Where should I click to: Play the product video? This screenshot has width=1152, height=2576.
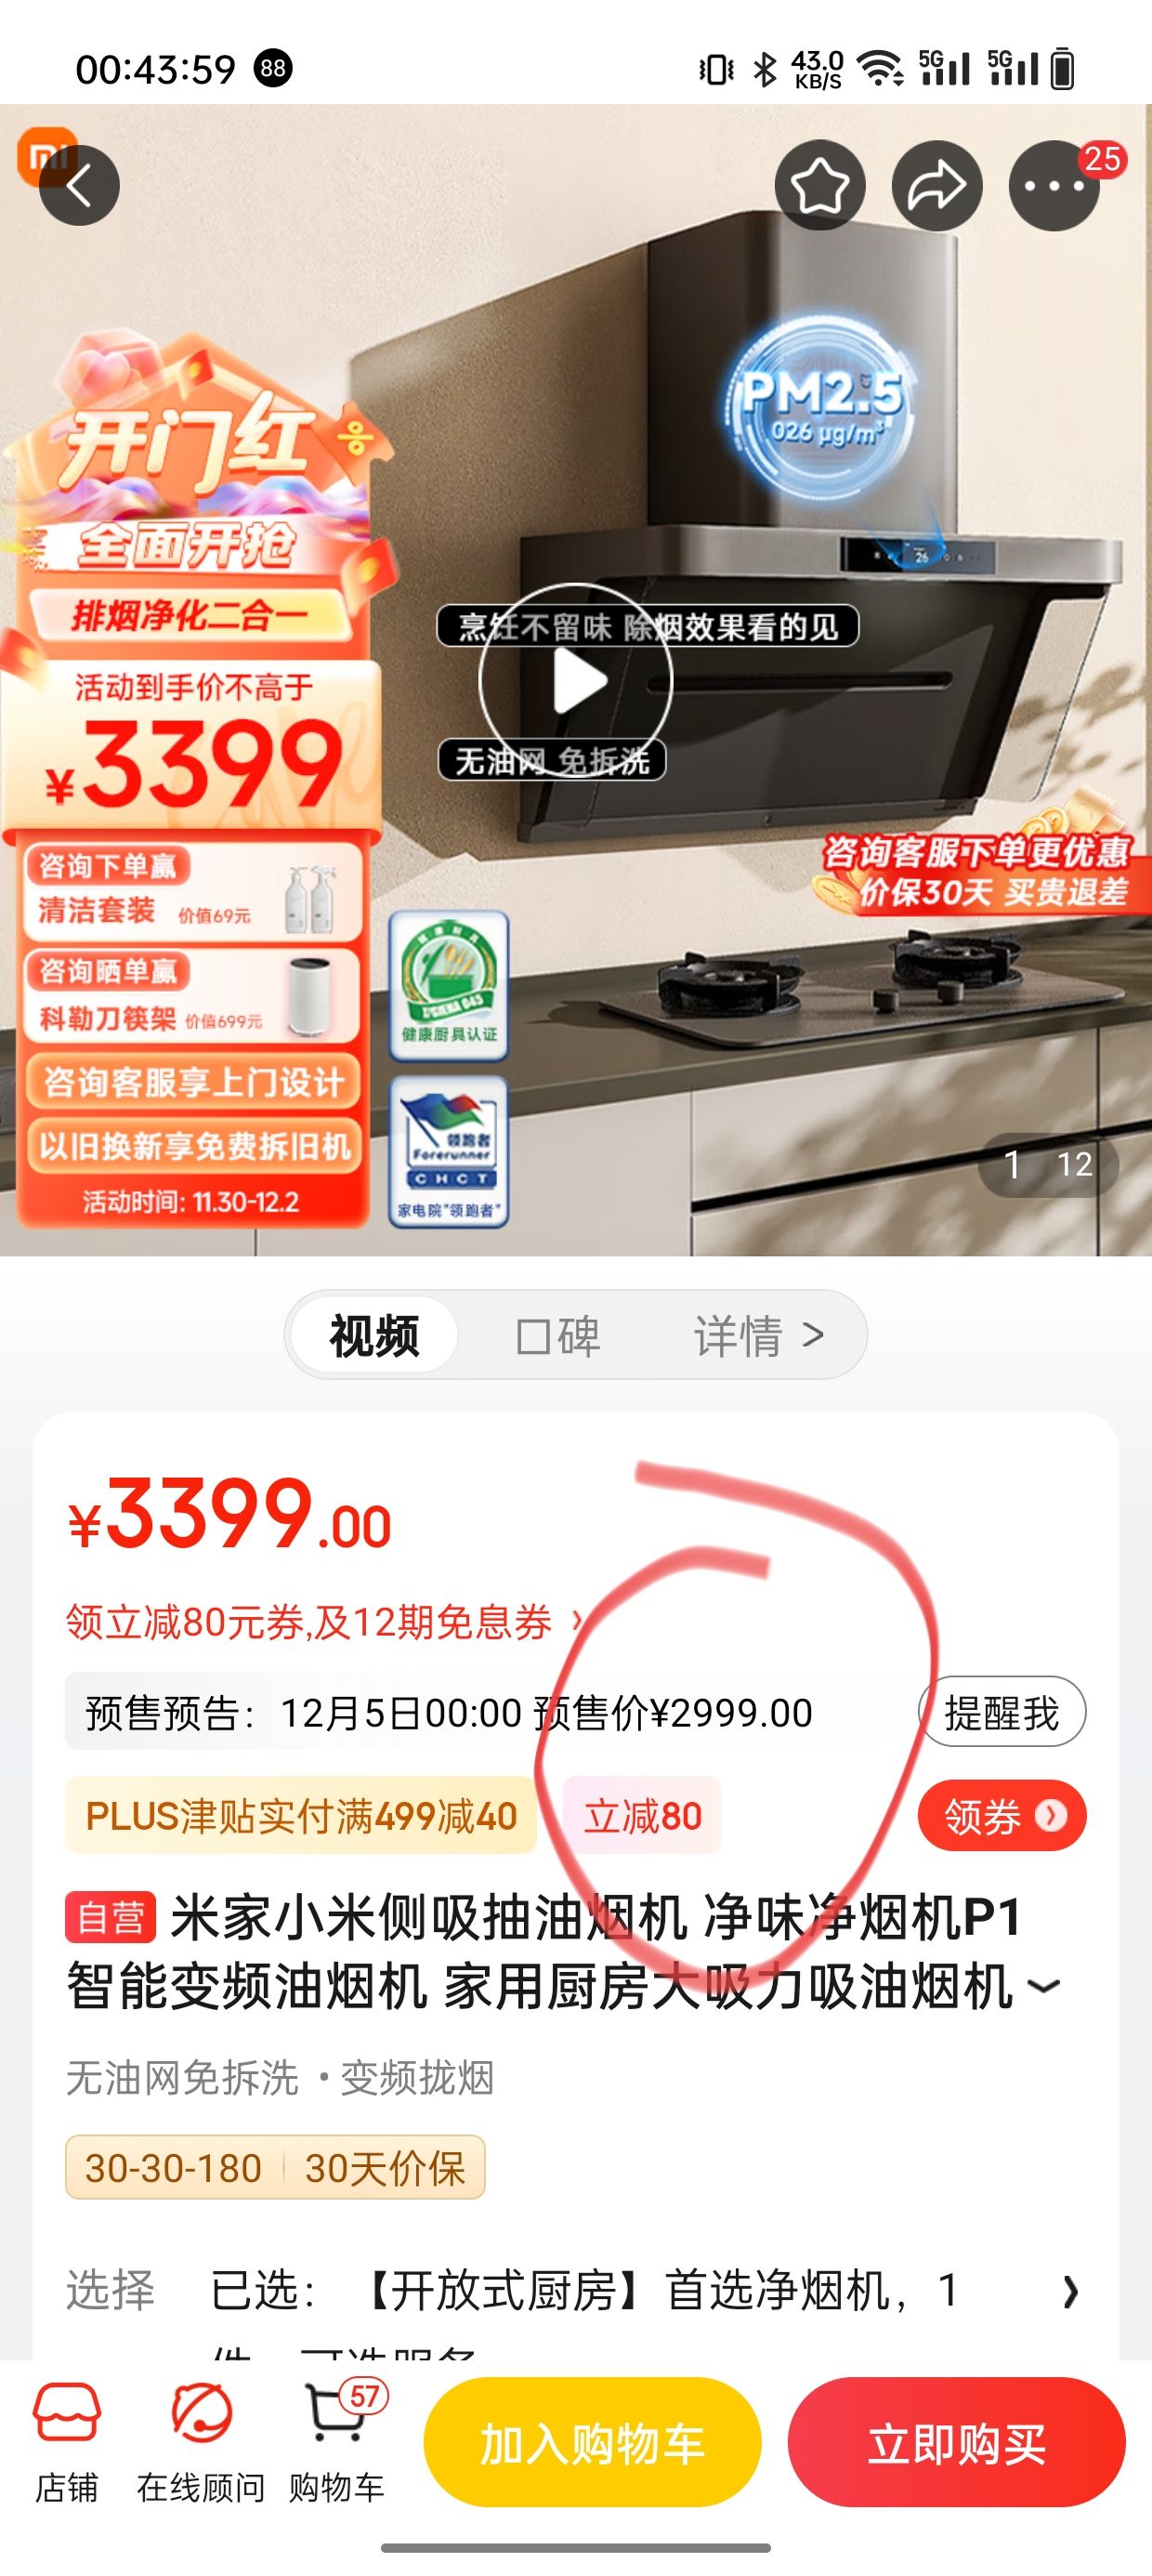(576, 680)
